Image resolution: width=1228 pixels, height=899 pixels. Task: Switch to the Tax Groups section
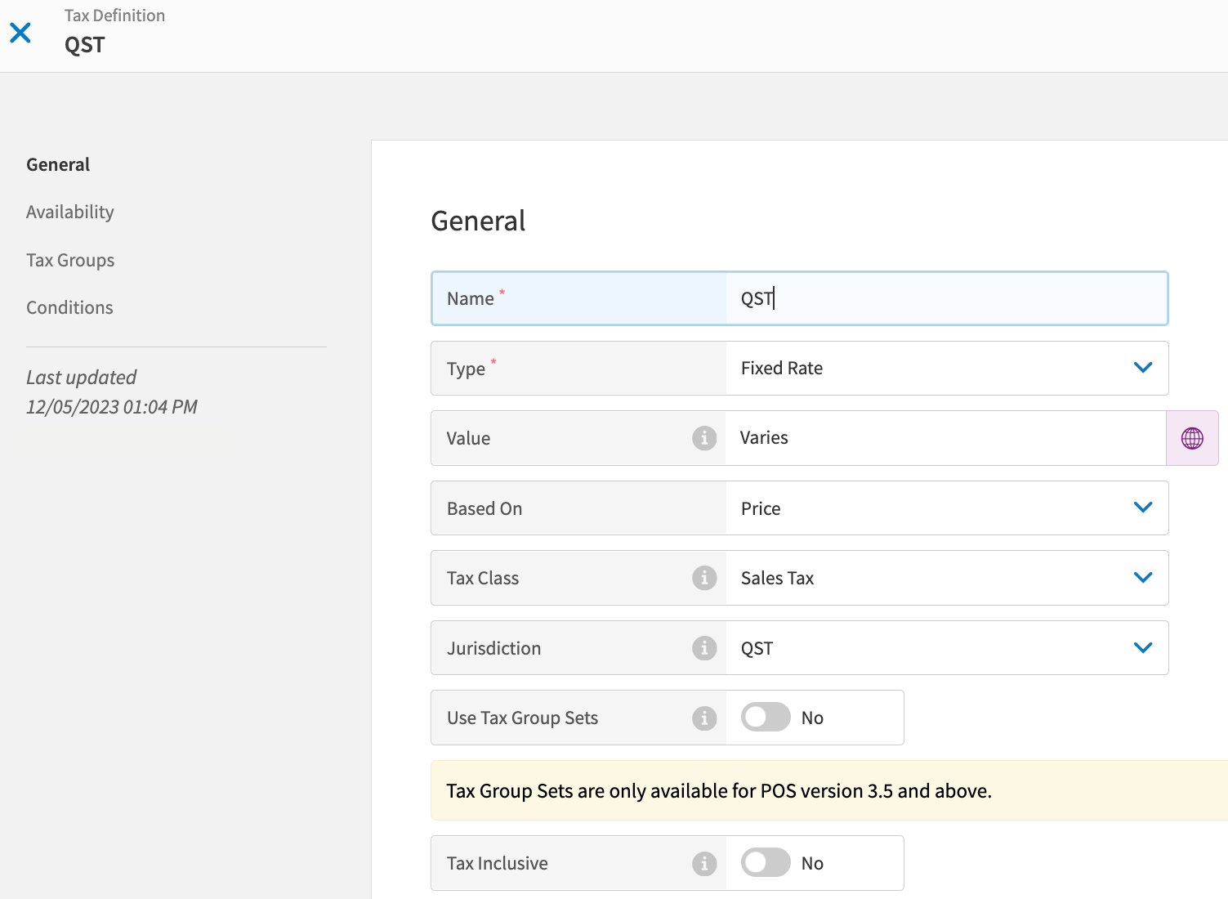pos(70,260)
